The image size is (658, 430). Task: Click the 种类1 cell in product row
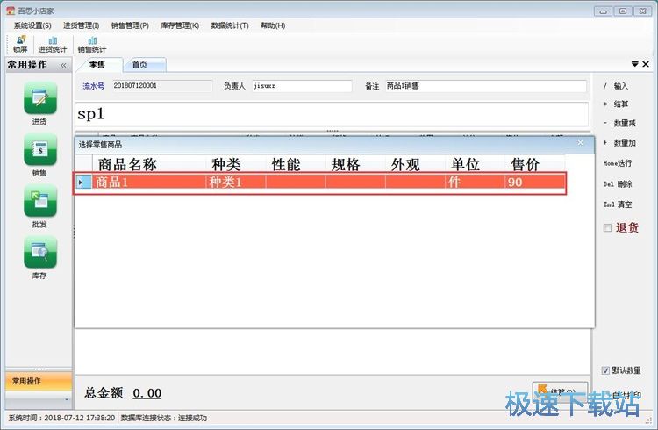[x=236, y=183]
